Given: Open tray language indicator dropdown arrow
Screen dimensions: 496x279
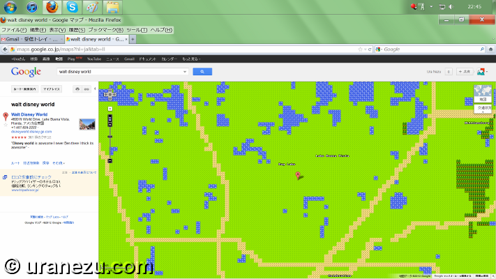Looking at the screenshot, I should pos(431,7).
